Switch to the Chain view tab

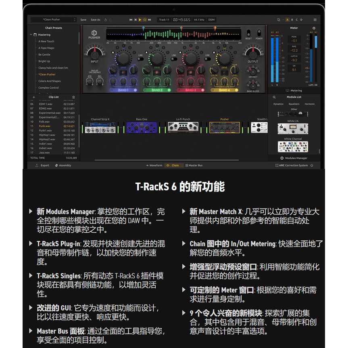pyautogui.click(x=173, y=165)
